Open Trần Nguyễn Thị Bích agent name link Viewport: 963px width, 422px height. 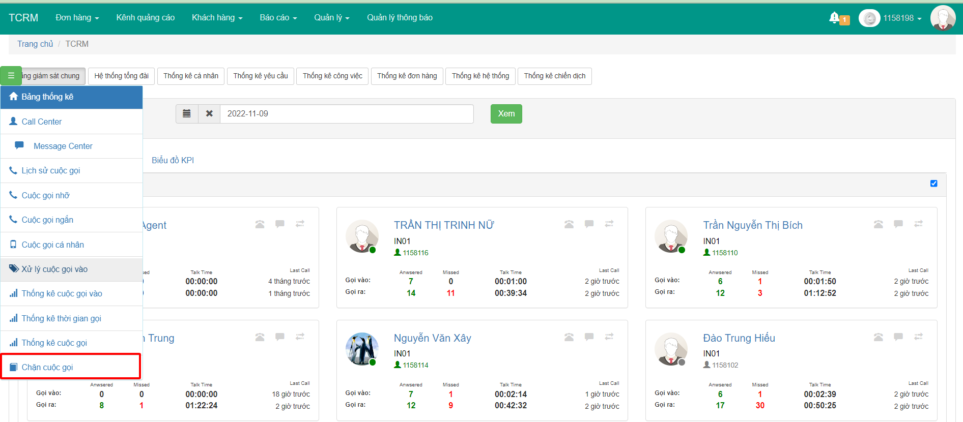point(753,225)
